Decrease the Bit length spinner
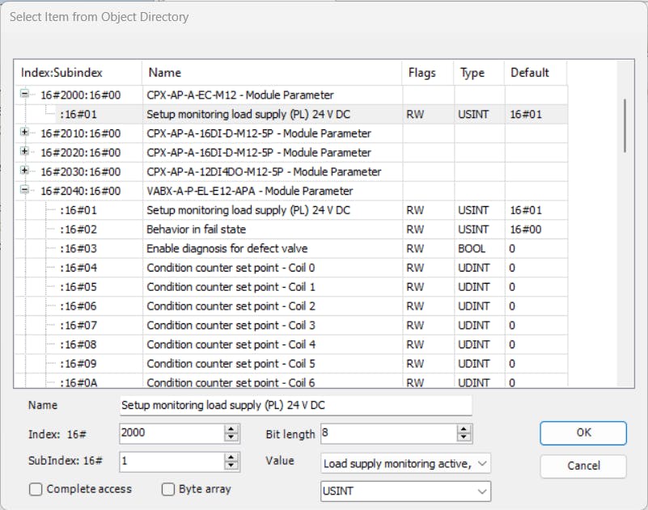Viewport: 648px width, 510px height. tap(464, 438)
